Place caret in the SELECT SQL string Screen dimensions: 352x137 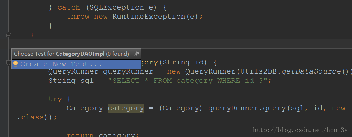click(187, 81)
